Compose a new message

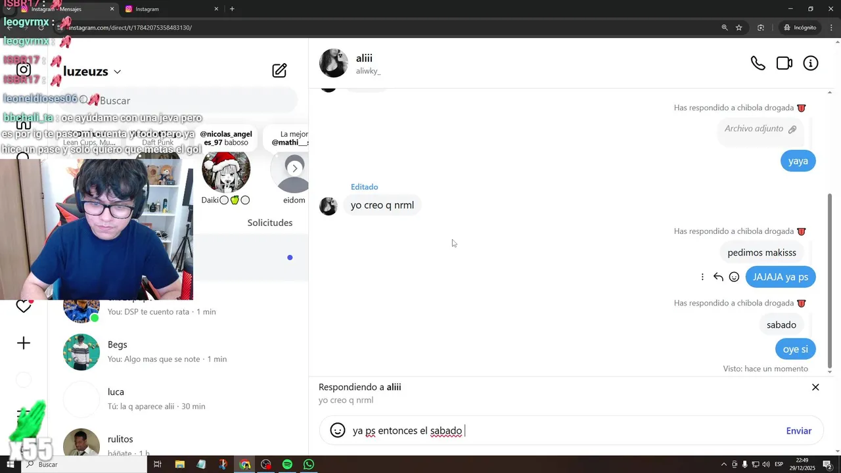[279, 70]
